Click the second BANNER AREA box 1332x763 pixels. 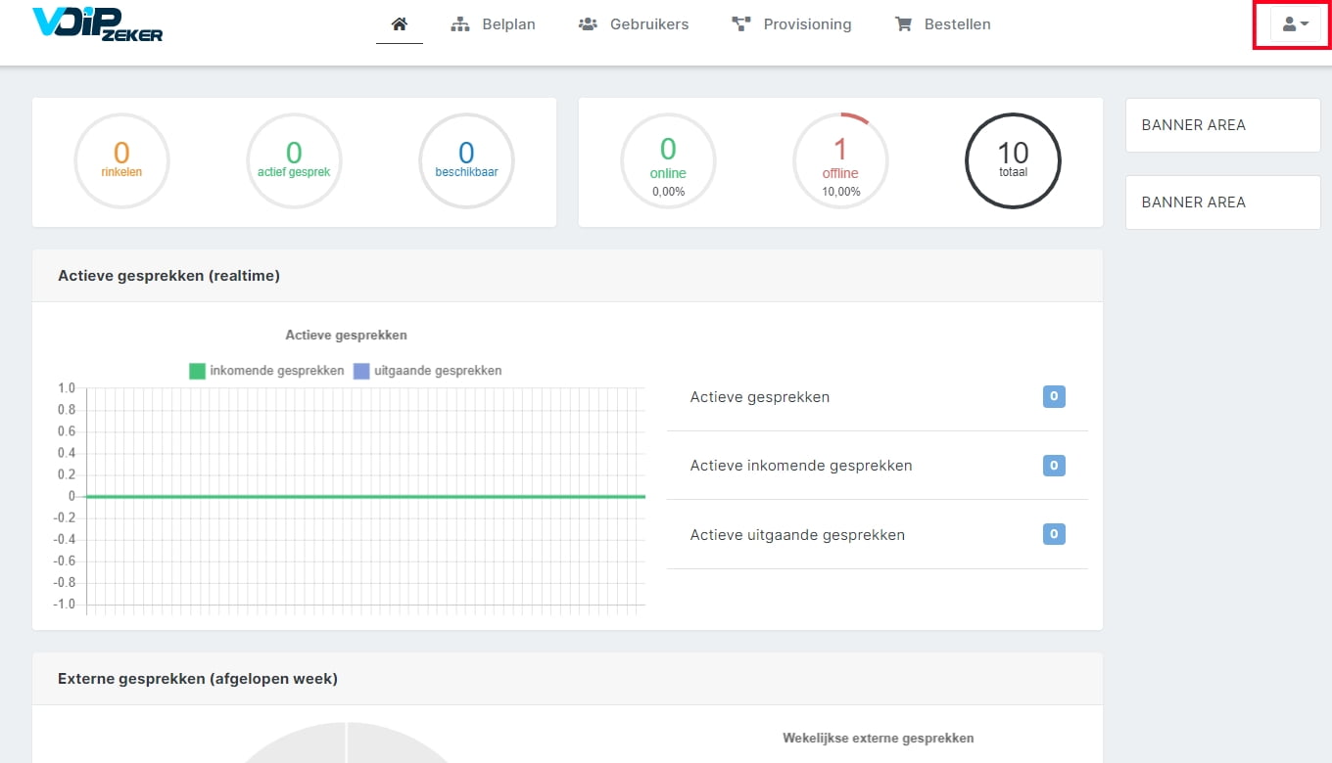click(x=1222, y=202)
